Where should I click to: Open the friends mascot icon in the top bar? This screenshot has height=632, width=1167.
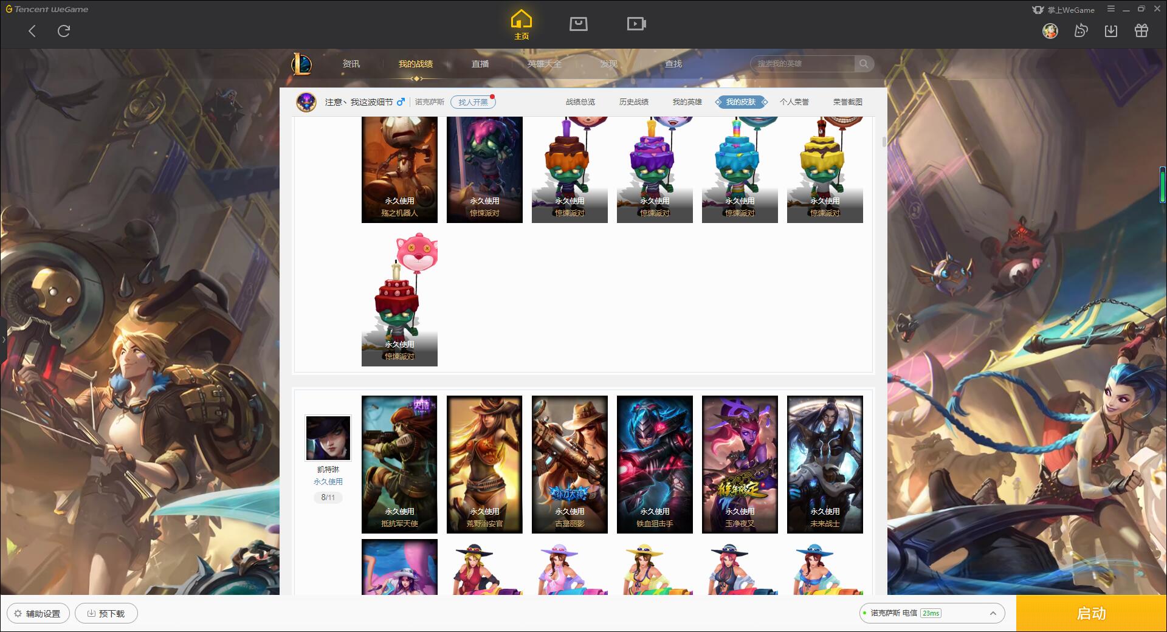point(1081,30)
